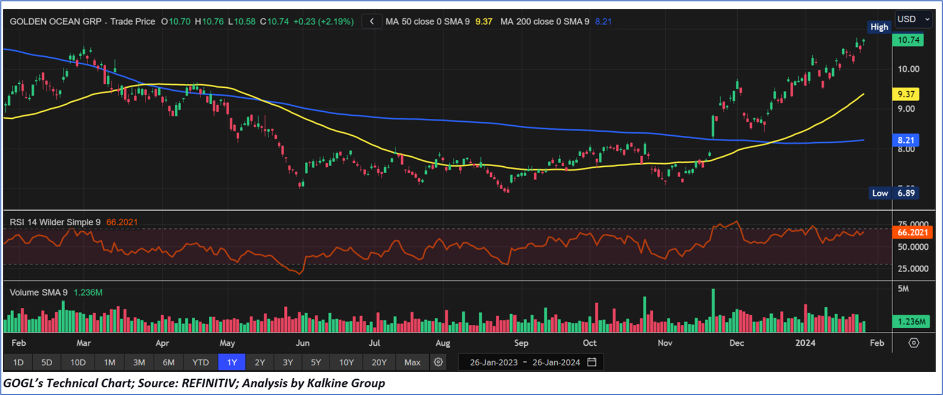
Task: Click the Low 6.89 price marker
Action: click(895, 193)
